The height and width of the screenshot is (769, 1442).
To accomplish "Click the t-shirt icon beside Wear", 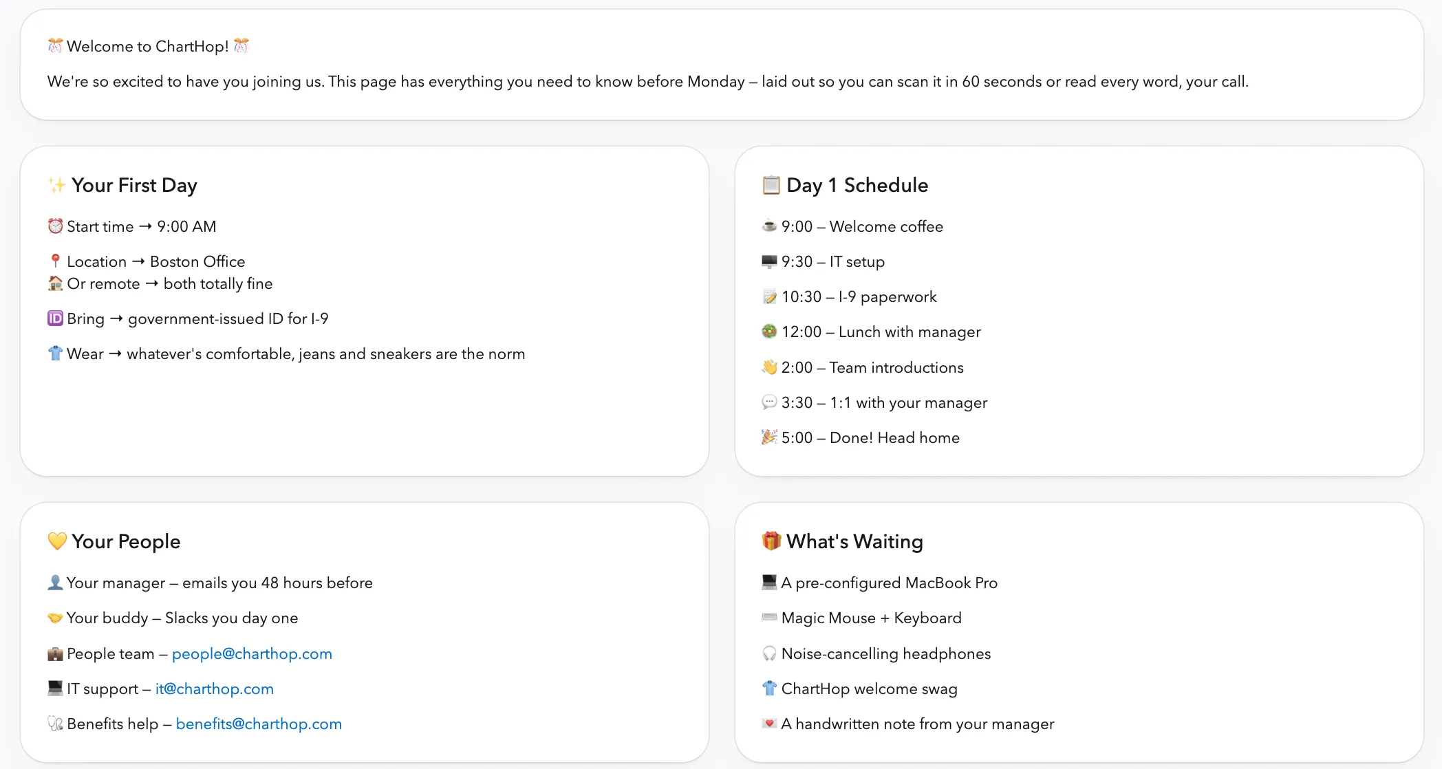I will click(x=55, y=354).
